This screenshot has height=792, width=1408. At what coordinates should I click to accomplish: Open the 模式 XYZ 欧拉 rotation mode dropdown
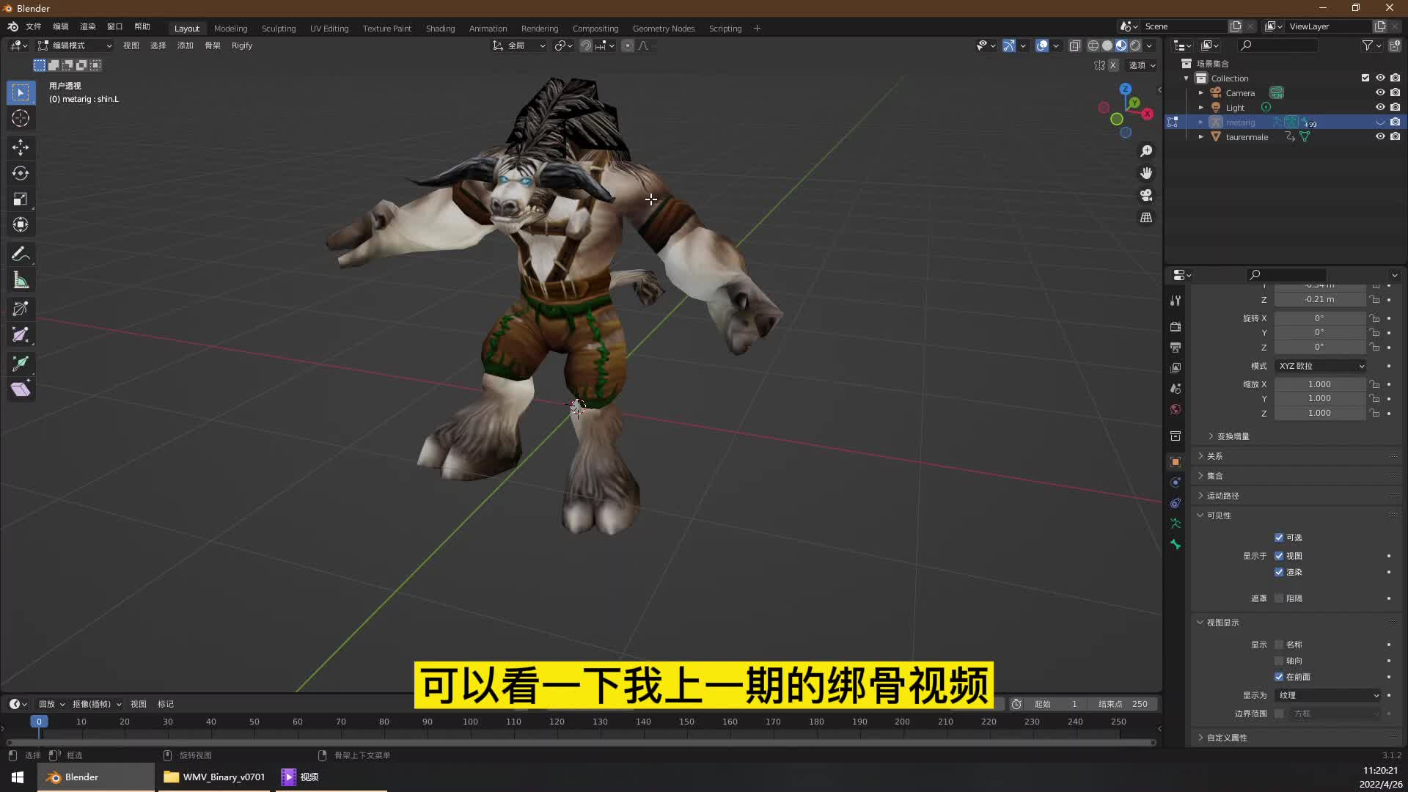tap(1320, 365)
